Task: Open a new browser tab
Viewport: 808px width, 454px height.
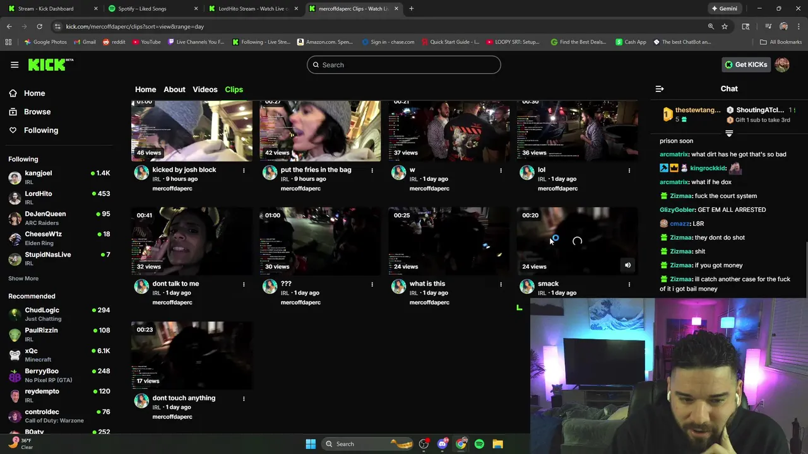Action: click(x=411, y=9)
